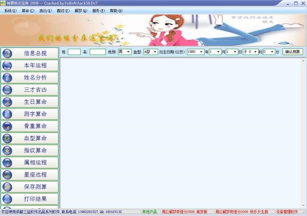The width and height of the screenshot is (307, 216).
Task: Click the 打印结果 sidebar icon
Action: point(7,199)
